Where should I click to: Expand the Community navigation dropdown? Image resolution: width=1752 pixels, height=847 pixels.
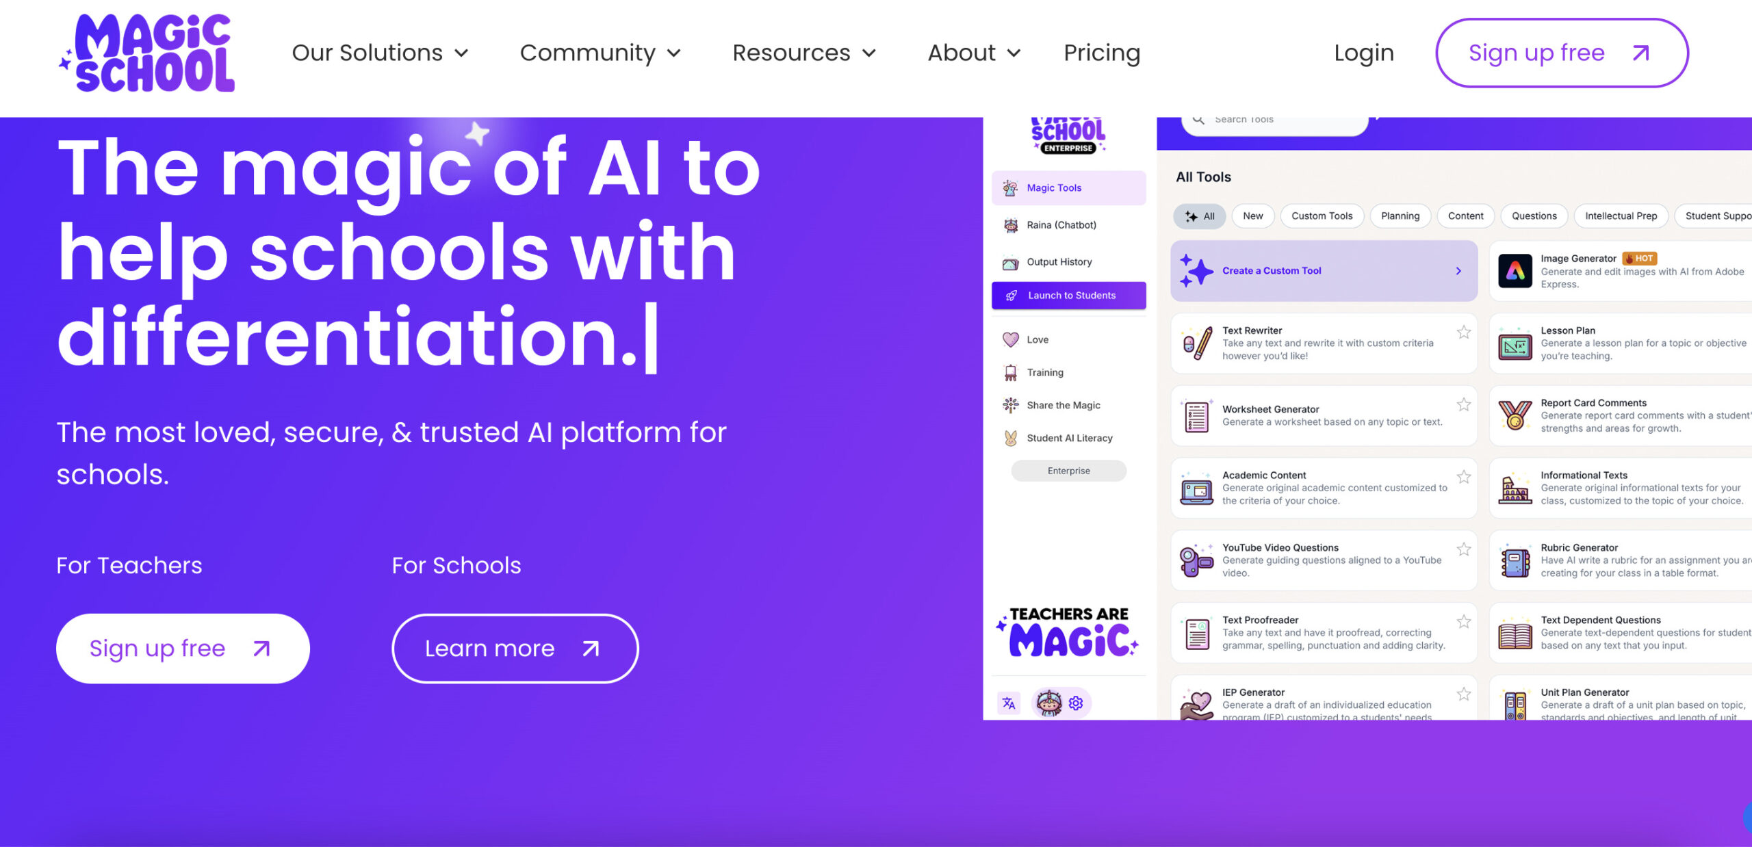tap(599, 53)
